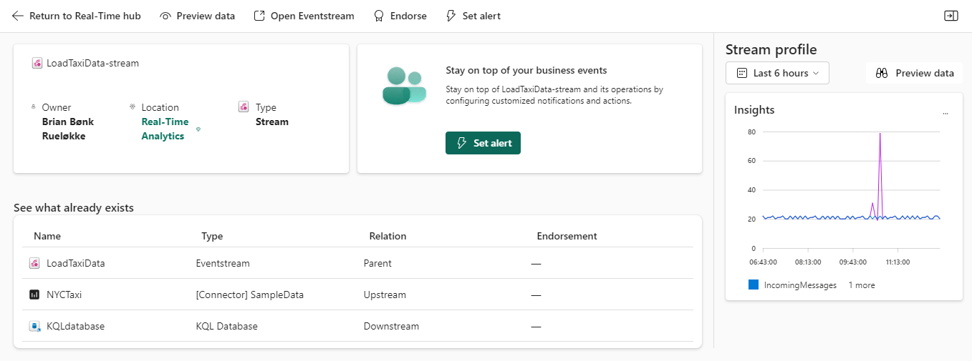This screenshot has height=361, width=972.
Task: Click Endorse in the toolbar
Action: point(400,16)
